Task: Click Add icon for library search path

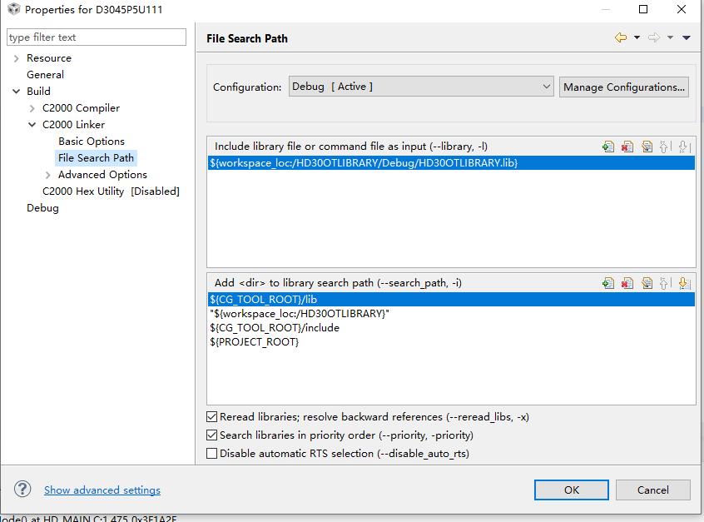Action: tap(608, 283)
